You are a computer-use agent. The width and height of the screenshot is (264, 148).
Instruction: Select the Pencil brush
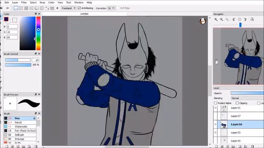click(20, 123)
